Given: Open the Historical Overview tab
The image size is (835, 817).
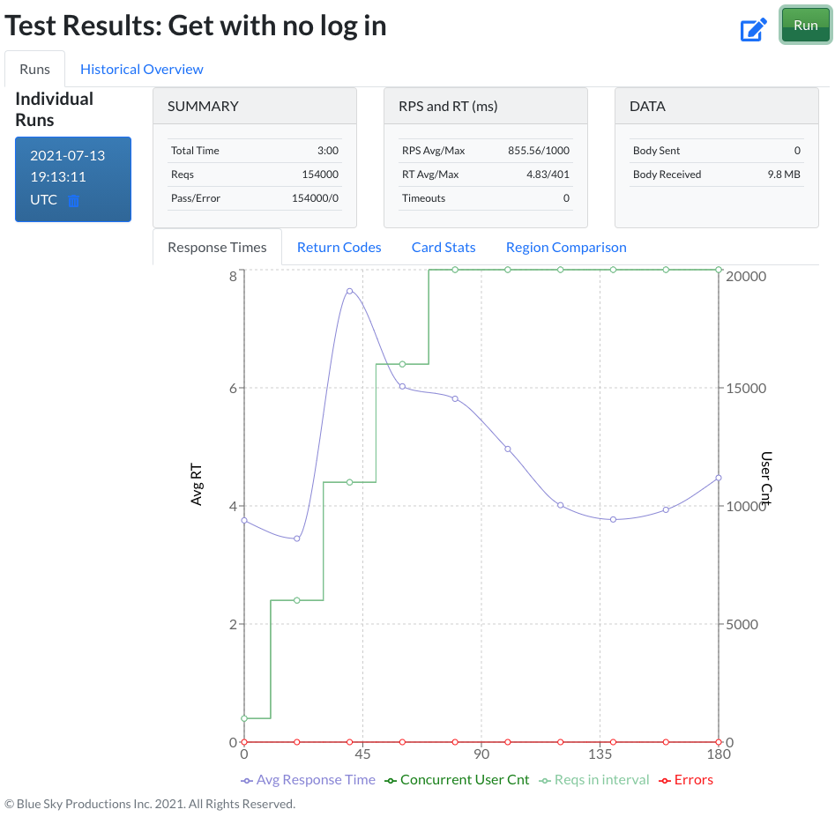Looking at the screenshot, I should [x=141, y=69].
